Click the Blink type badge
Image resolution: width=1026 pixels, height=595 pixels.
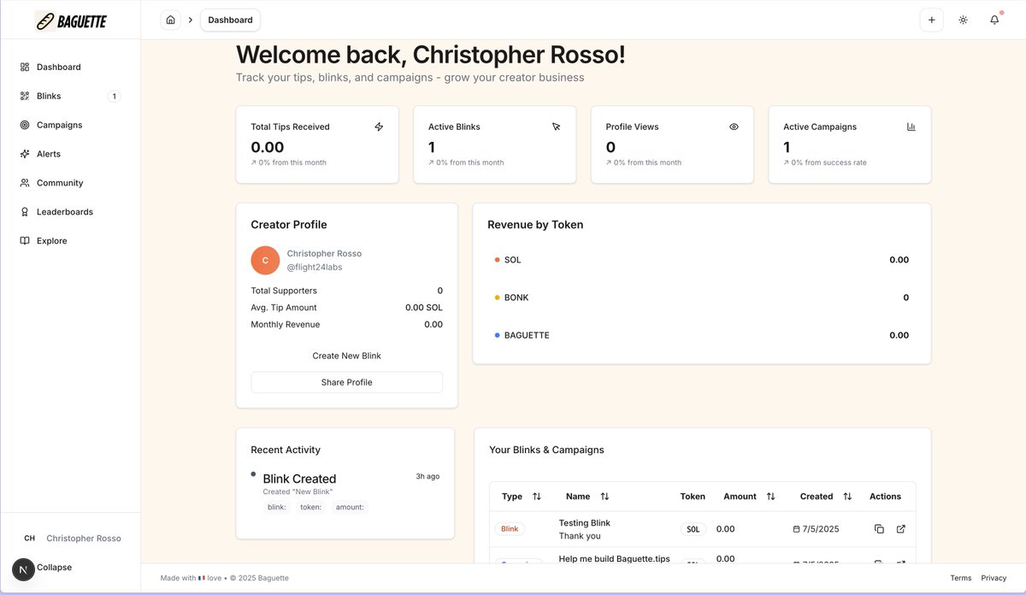pyautogui.click(x=510, y=529)
